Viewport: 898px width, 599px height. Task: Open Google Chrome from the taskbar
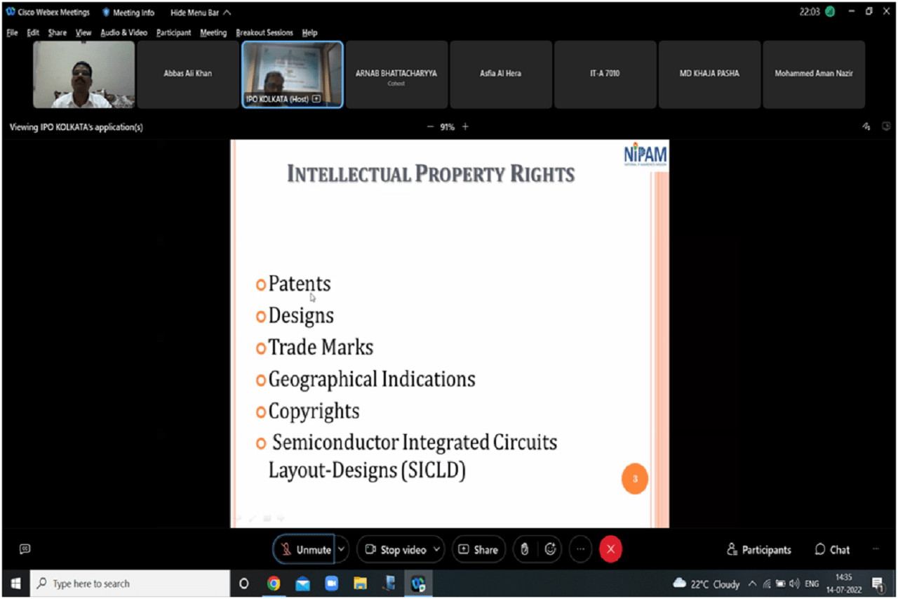coord(274,584)
